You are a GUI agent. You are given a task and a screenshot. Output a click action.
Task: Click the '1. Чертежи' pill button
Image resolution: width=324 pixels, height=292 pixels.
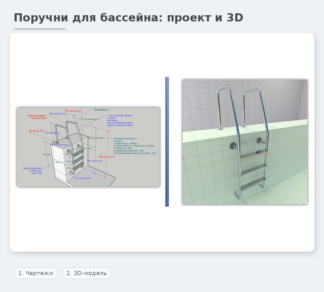(x=36, y=273)
